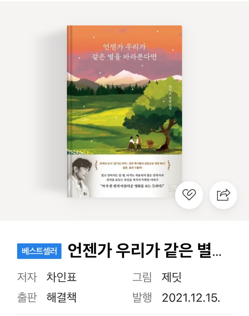This screenshot has width=249, height=316.
Task: Click the 그림 field label
Action: click(142, 277)
